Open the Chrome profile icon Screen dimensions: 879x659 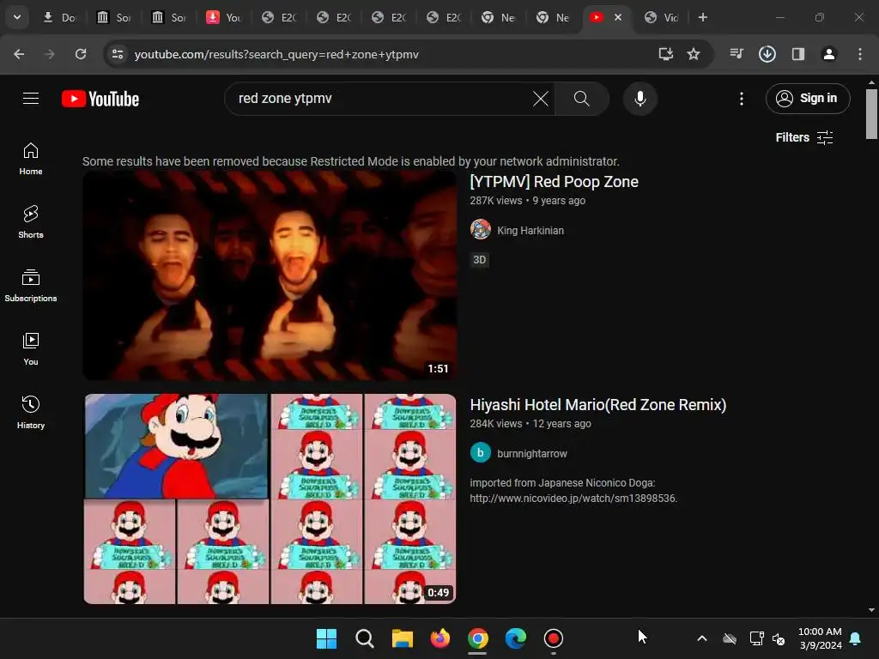(828, 54)
